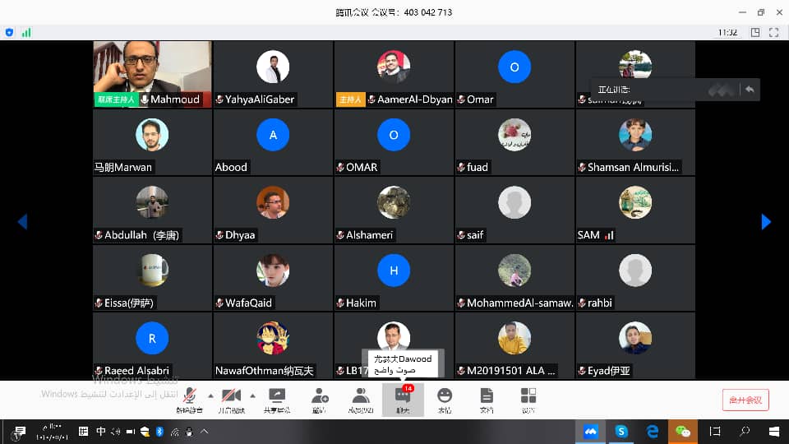Switch the video layout view icon
The height and width of the screenshot is (444, 789).
tap(752, 33)
